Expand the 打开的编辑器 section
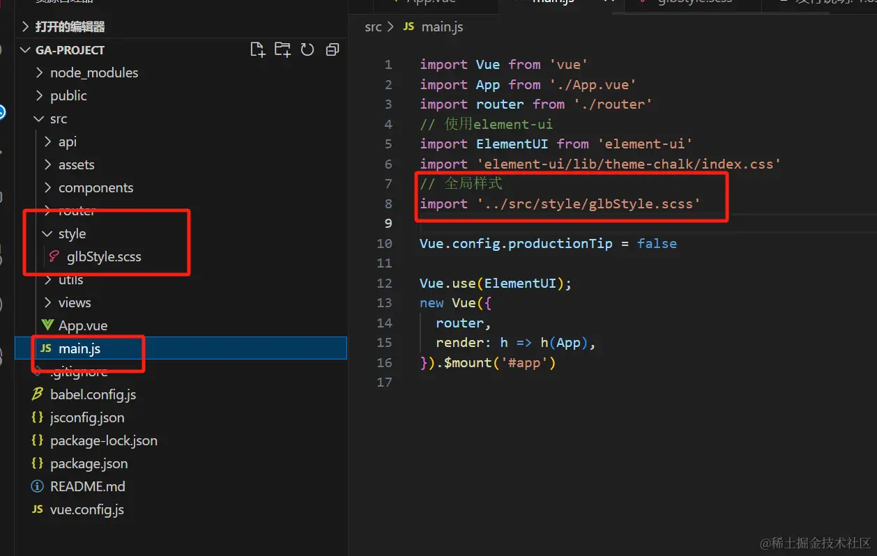 [x=26, y=26]
